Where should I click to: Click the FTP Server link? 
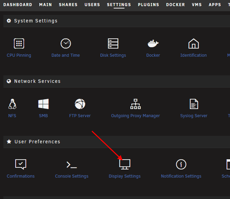point(80,116)
